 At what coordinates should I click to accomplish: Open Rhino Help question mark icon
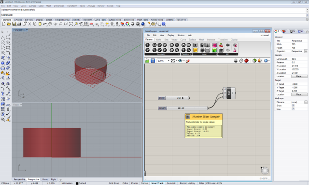point(164,24)
